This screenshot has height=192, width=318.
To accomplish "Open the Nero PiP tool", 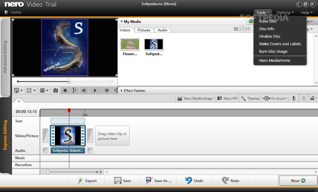I will [227, 99].
